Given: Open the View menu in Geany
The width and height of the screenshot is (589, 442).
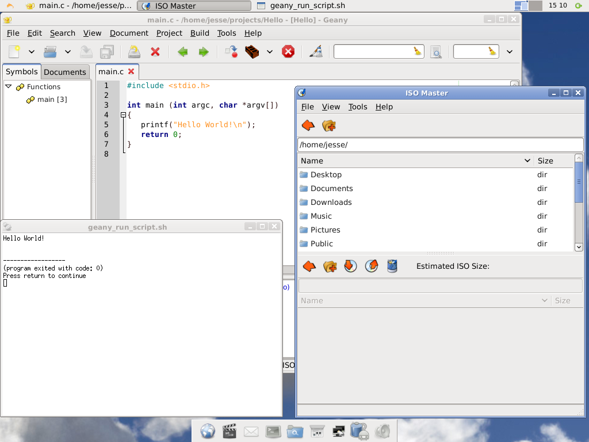Looking at the screenshot, I should click(92, 33).
